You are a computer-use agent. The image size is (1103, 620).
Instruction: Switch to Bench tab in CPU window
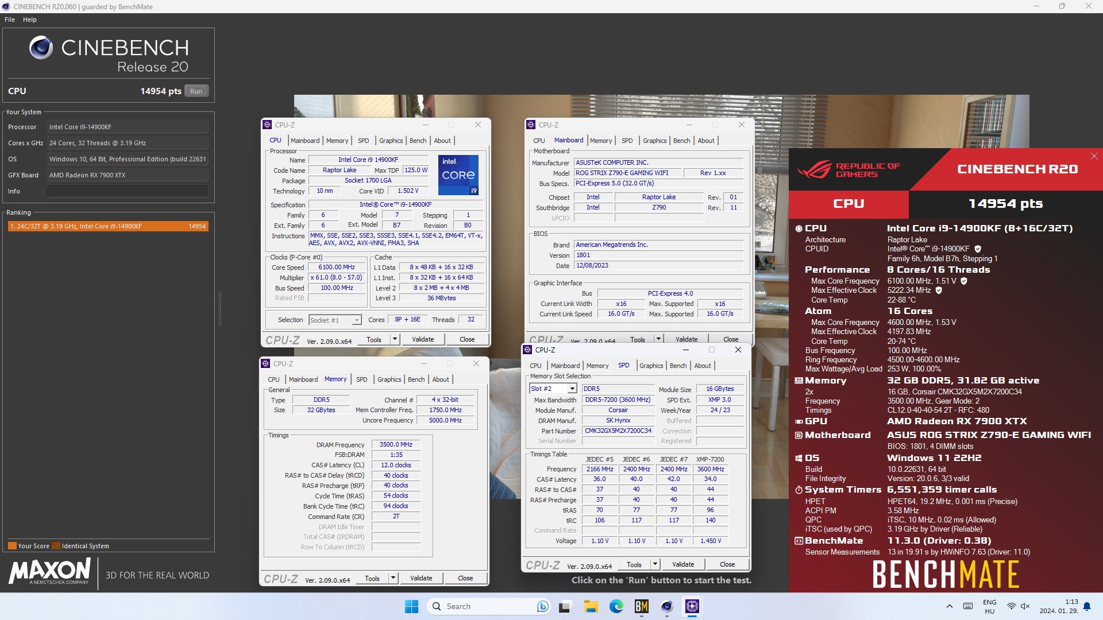click(418, 141)
